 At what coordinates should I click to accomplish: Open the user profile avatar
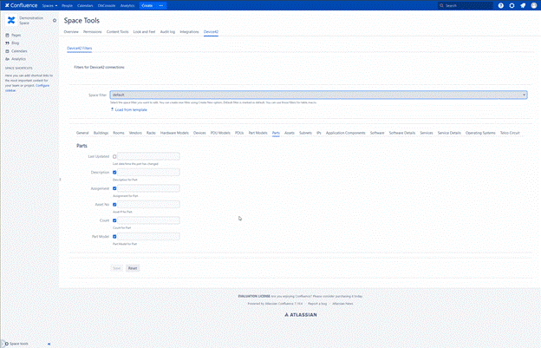tap(532, 5)
